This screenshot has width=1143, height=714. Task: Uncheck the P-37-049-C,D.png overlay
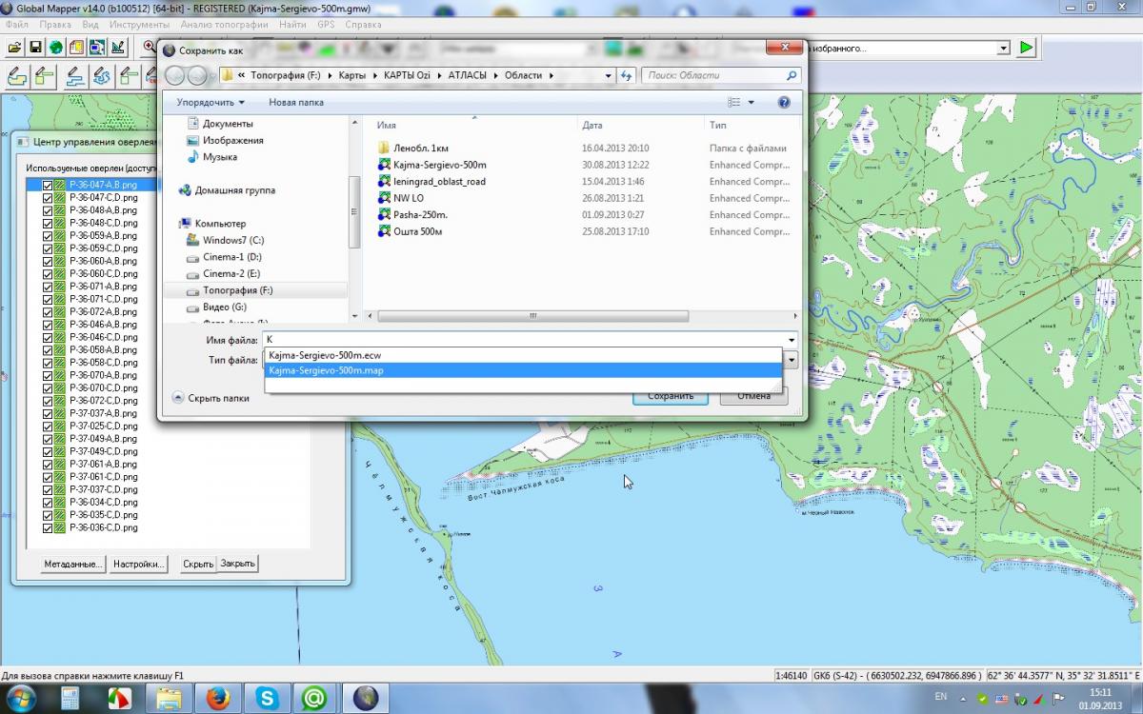(x=48, y=451)
